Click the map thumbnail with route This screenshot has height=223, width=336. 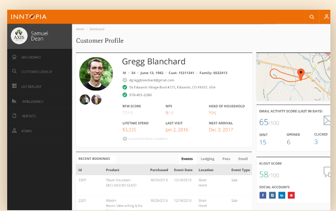pyautogui.click(x=293, y=77)
